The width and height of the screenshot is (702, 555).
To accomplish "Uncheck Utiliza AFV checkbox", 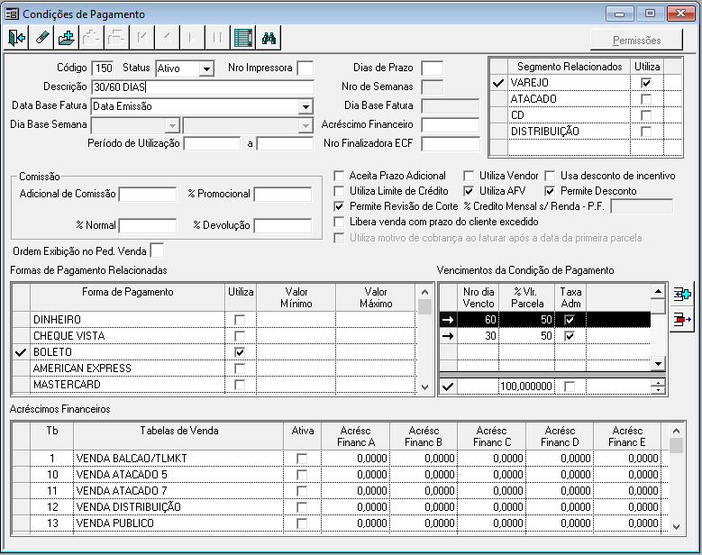I will pos(469,191).
